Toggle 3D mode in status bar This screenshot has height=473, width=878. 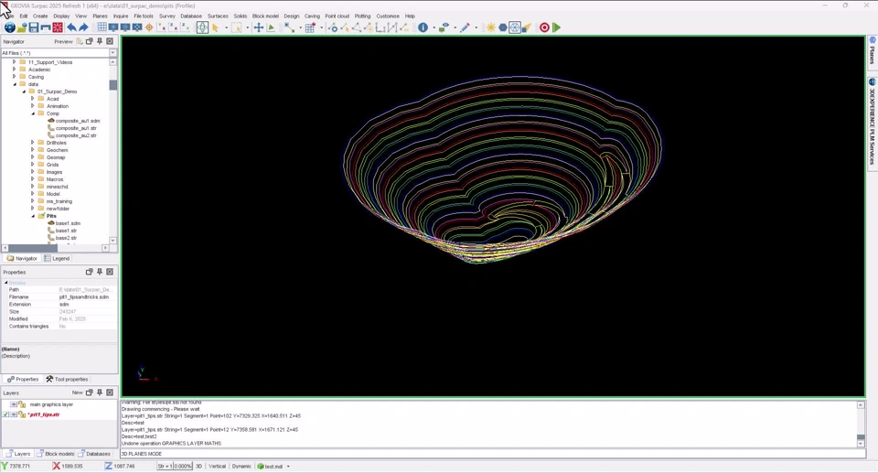198,467
